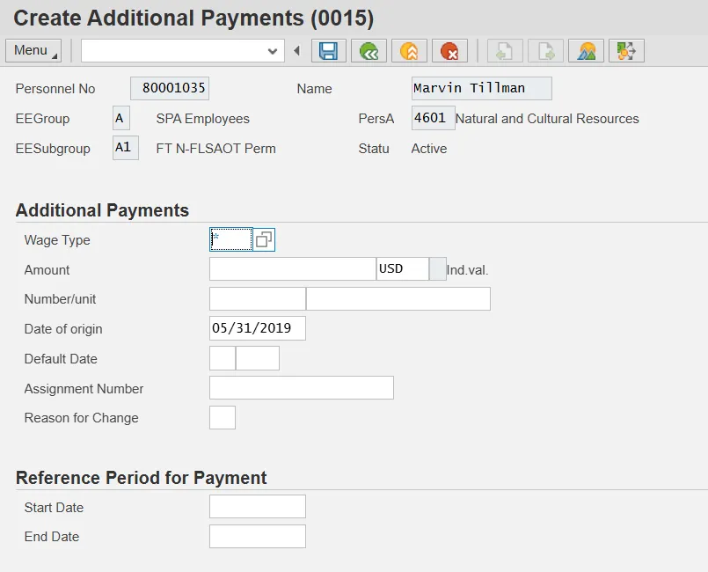Click the Reason for Change label
Image resolution: width=708 pixels, height=572 pixels.
pos(81,418)
